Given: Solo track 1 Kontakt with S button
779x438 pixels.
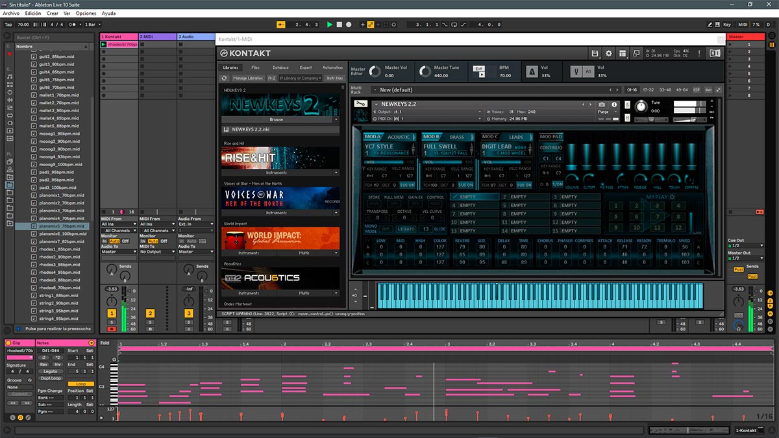Looking at the screenshot, I should coord(112,322).
